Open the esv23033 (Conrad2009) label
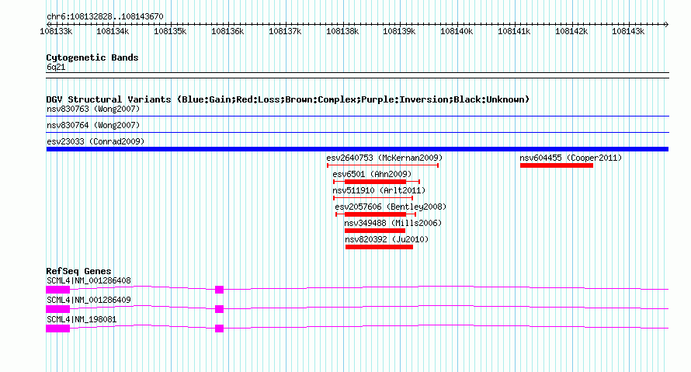Image resolution: width=691 pixels, height=372 pixels. pyautogui.click(x=95, y=141)
